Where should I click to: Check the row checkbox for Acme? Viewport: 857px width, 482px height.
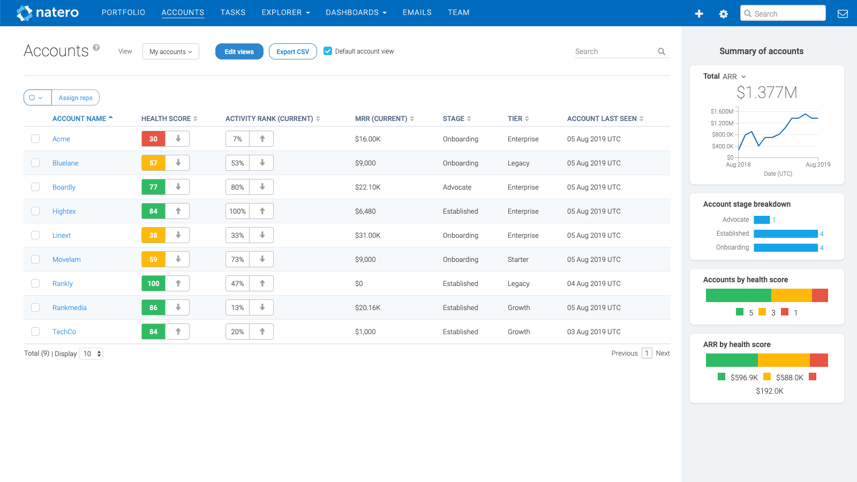tap(35, 138)
